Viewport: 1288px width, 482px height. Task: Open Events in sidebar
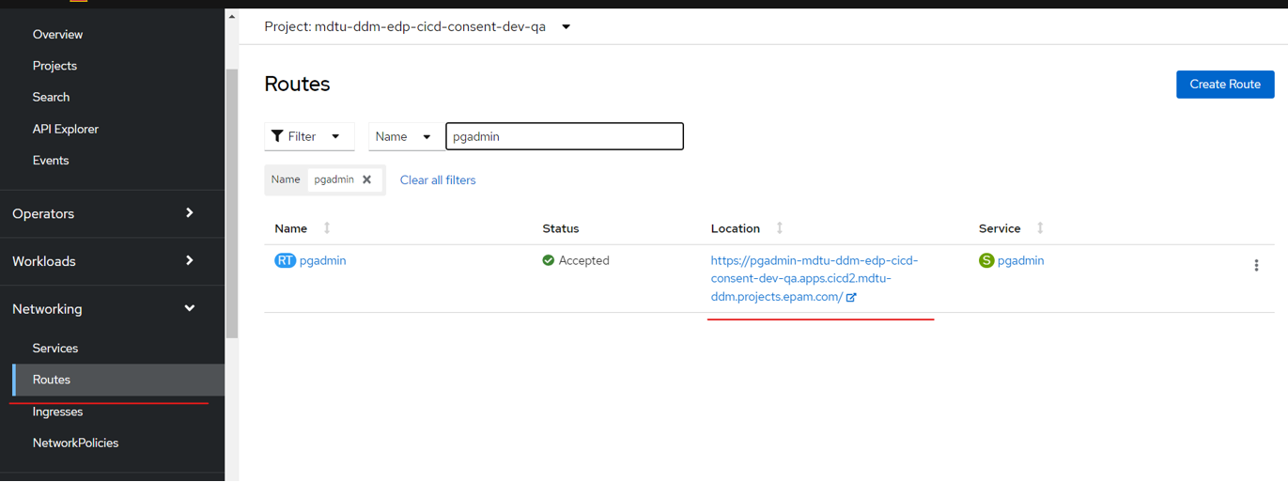[51, 161]
